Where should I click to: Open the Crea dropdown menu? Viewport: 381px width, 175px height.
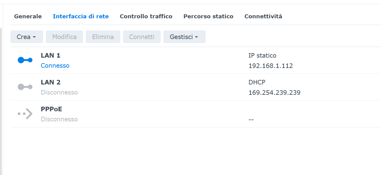tap(26, 37)
